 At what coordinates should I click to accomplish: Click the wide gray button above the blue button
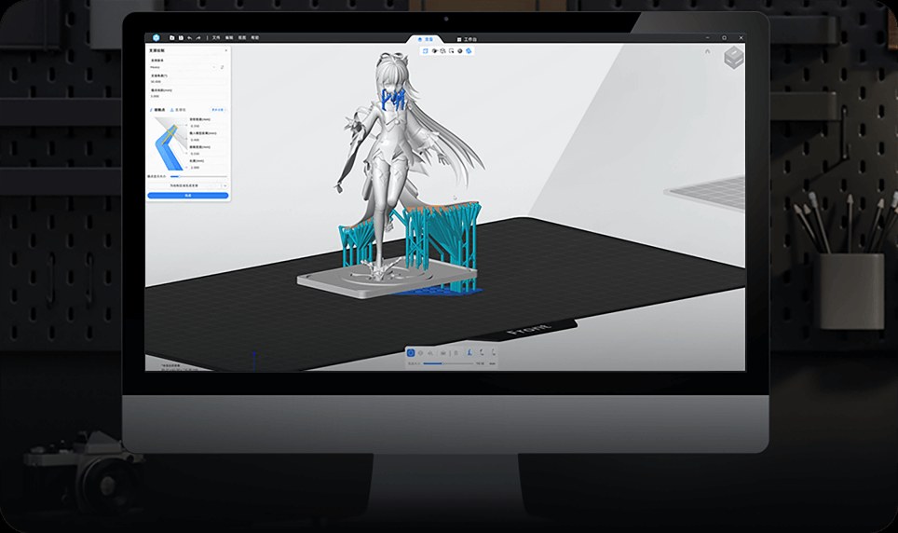coord(184,185)
